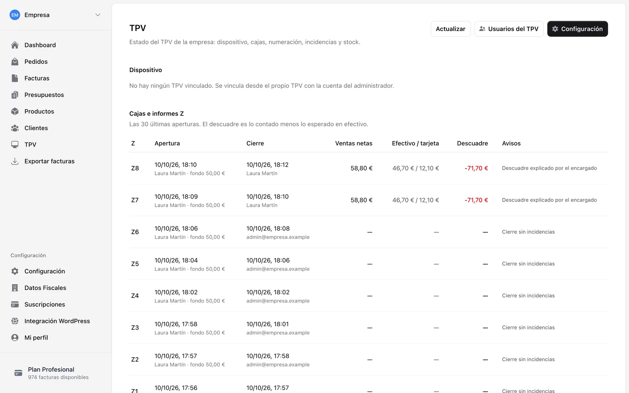Click the Mi perfil user icon
Image resolution: width=629 pixels, height=393 pixels.
click(x=15, y=338)
